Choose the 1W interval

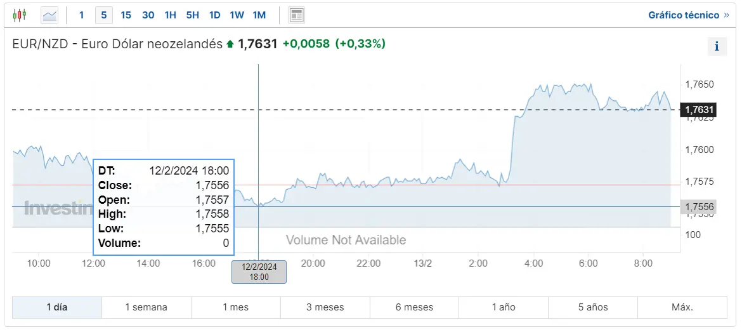pos(237,15)
